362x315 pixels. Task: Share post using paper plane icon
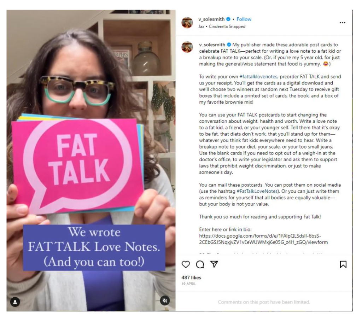pyautogui.click(x=214, y=264)
